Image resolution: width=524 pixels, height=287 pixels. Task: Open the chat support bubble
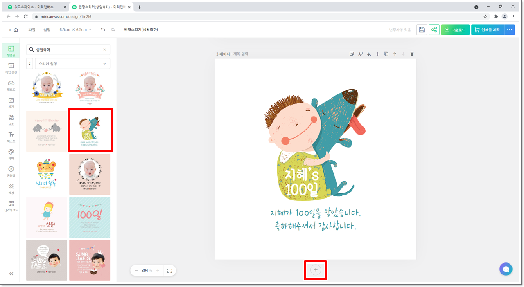506,269
